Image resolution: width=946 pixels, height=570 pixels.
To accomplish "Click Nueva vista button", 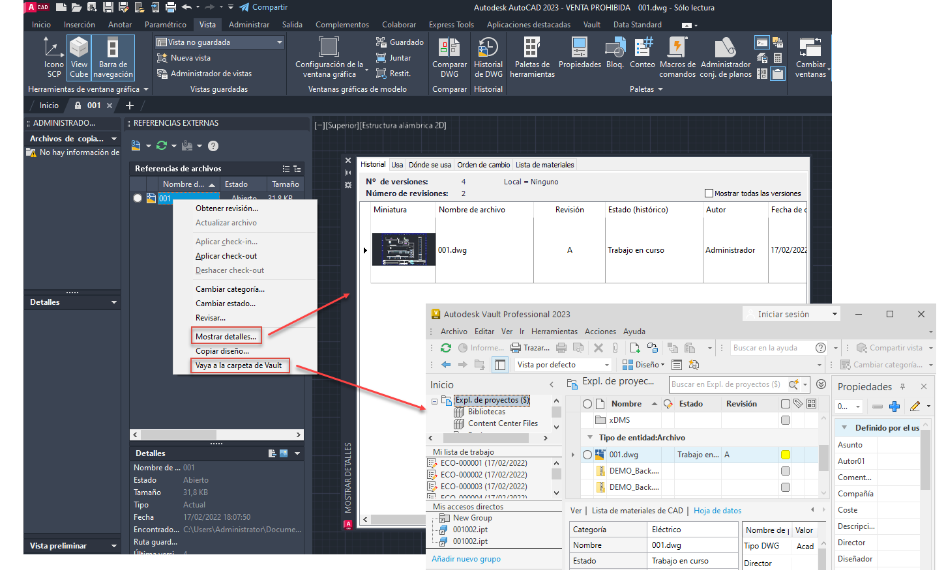I will [183, 58].
